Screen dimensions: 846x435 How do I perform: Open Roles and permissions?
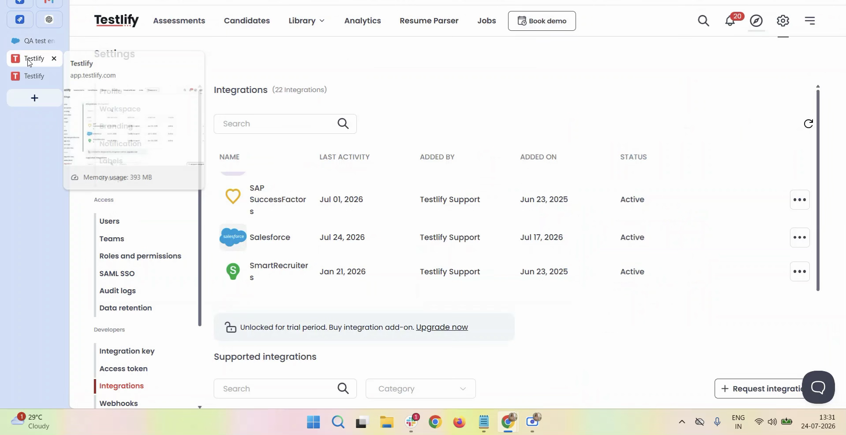point(140,256)
